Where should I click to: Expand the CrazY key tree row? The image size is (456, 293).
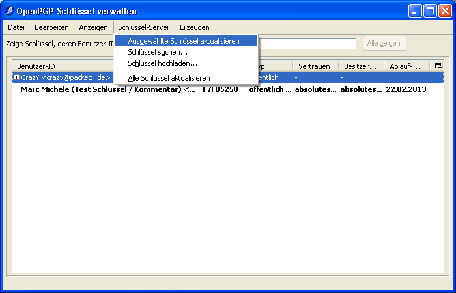point(16,77)
